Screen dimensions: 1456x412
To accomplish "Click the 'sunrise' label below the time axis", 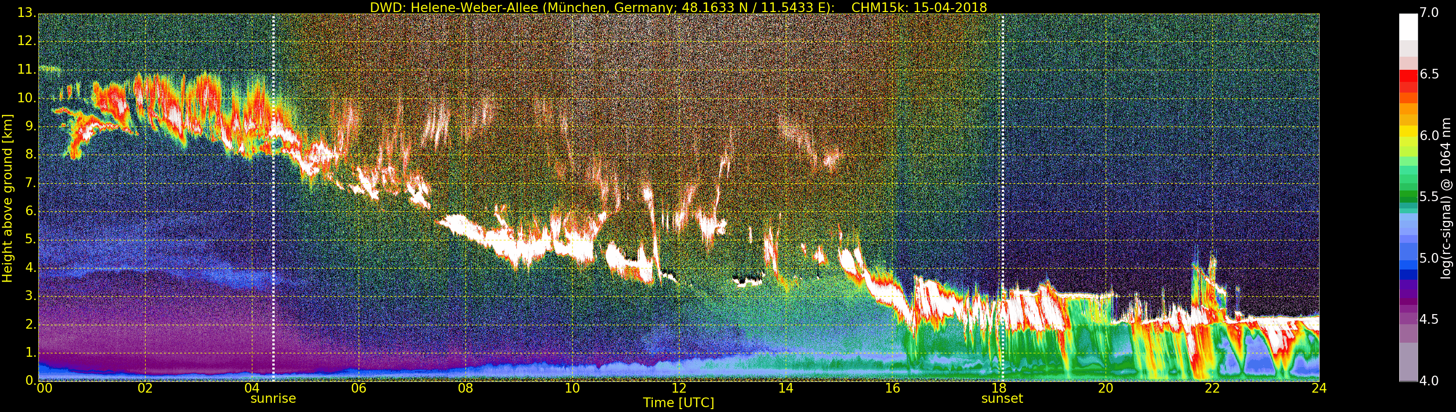I will 273,398.
